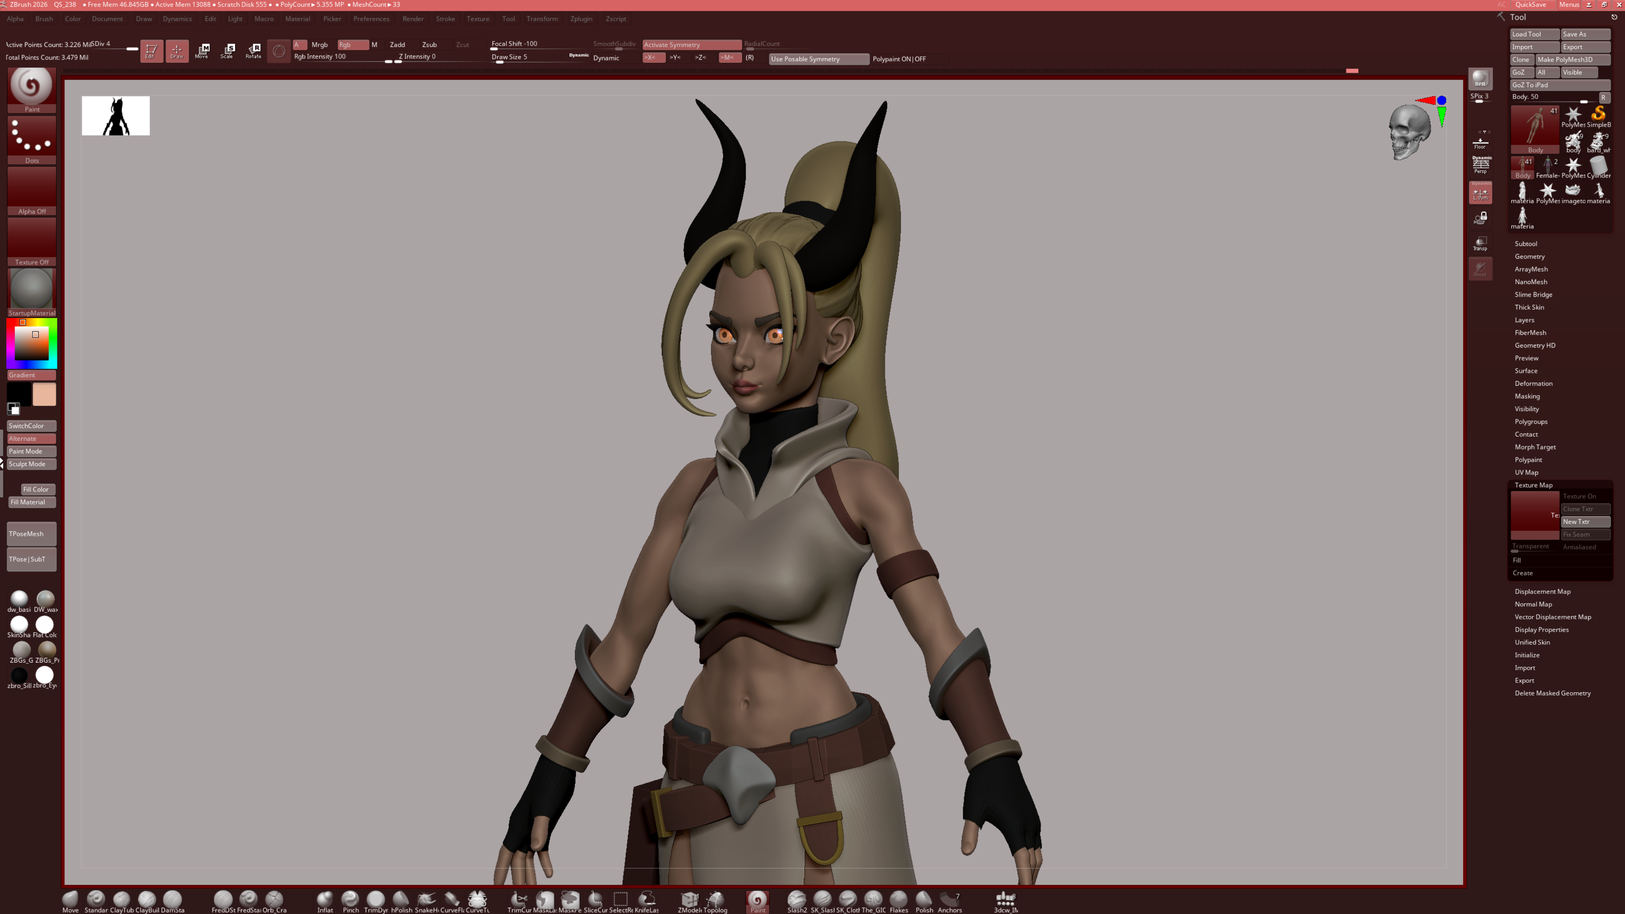Select the ZModeler brush icon

pyautogui.click(x=689, y=900)
